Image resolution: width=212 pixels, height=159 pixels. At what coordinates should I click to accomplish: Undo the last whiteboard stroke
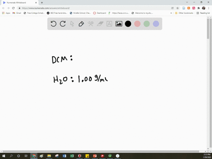click(53, 24)
